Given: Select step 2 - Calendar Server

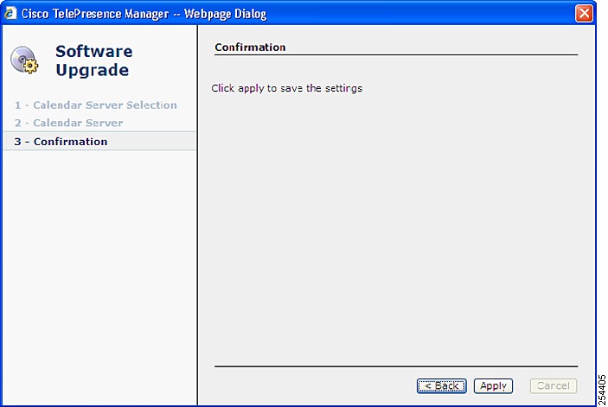Looking at the screenshot, I should pos(68,123).
